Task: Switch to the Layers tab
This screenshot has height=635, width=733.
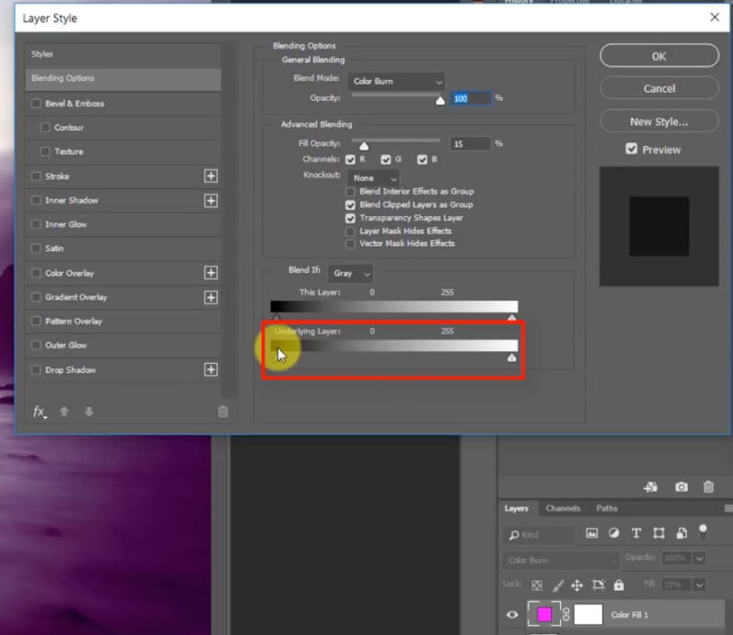Action: click(x=517, y=509)
